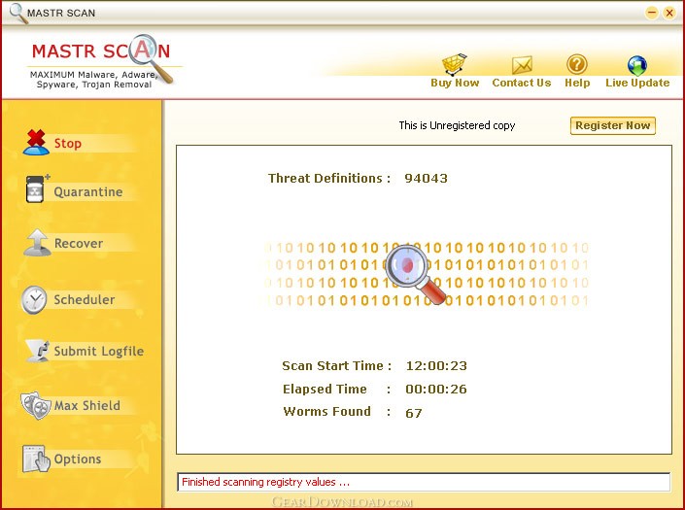The height and width of the screenshot is (510, 685).
Task: Minimize the MASTR SCAN window
Action: pyautogui.click(x=652, y=13)
